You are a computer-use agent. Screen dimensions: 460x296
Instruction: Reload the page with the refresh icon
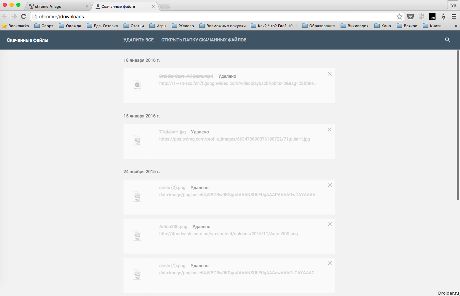23,16
